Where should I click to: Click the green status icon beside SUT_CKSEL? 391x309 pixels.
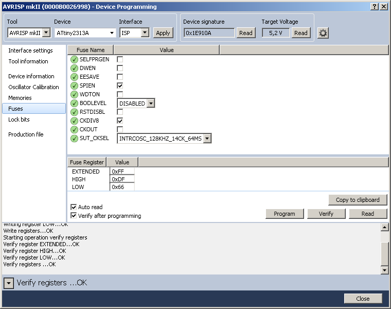(74, 138)
